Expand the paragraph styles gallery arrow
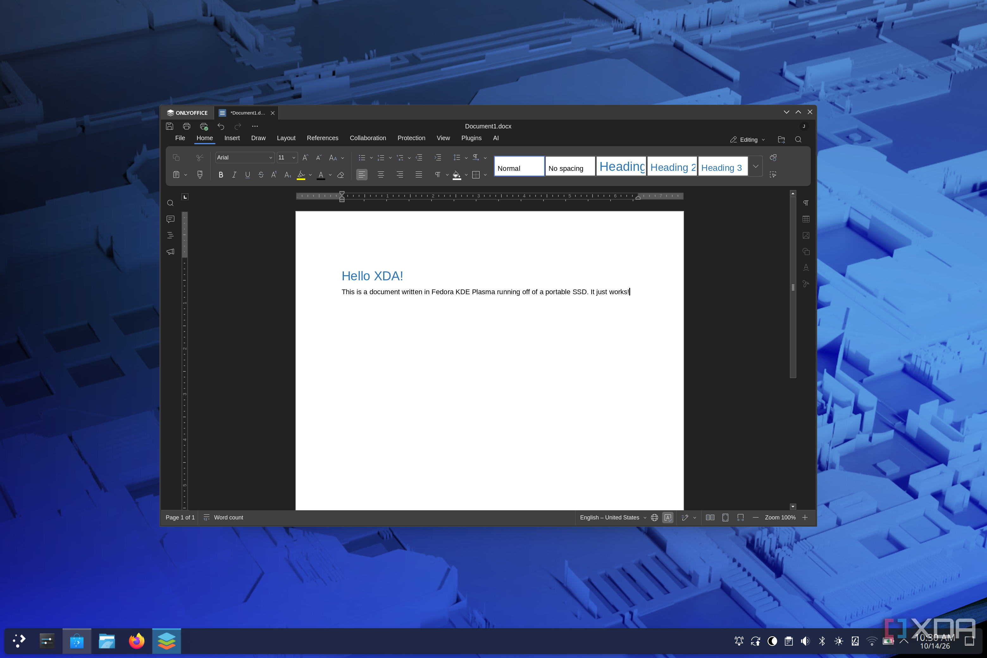This screenshot has height=658, width=987. click(755, 166)
